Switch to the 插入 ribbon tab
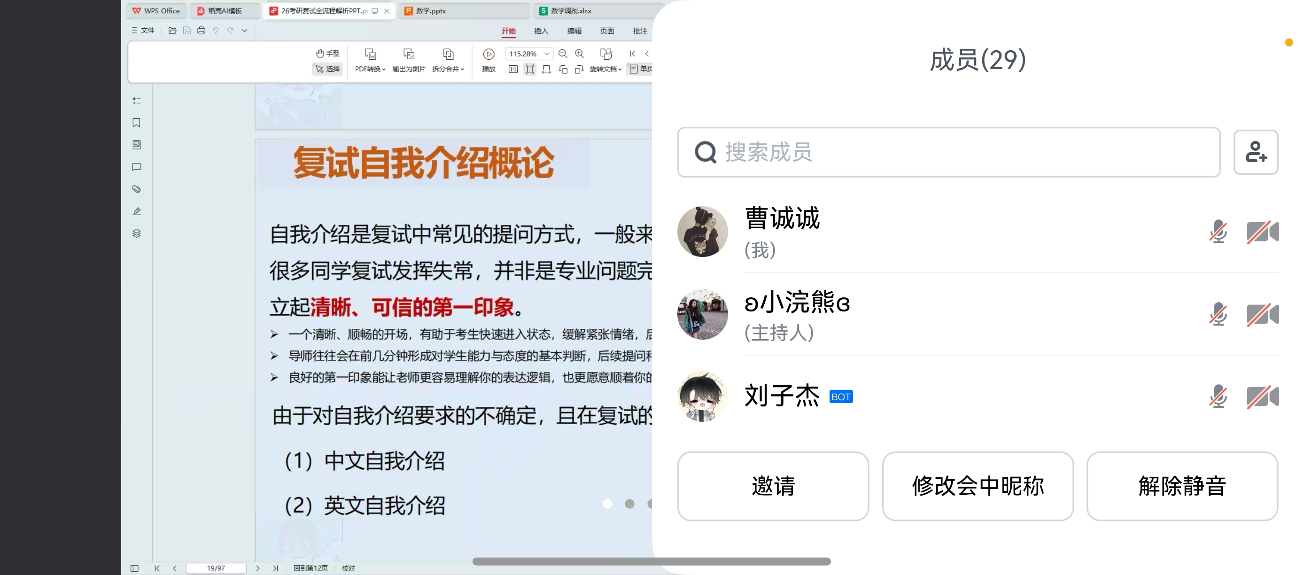The height and width of the screenshot is (575, 1304). click(541, 31)
